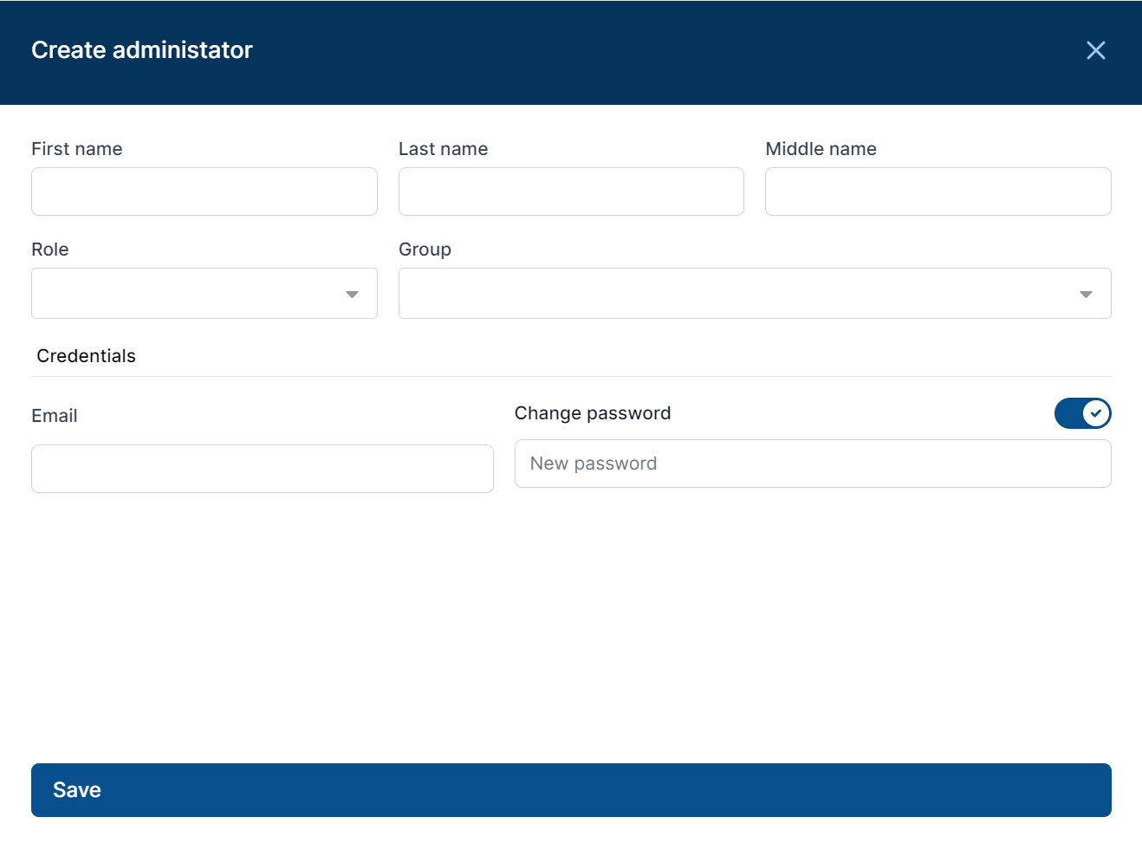This screenshot has height=843, width=1142.
Task: Click the First name label
Action: point(77,149)
